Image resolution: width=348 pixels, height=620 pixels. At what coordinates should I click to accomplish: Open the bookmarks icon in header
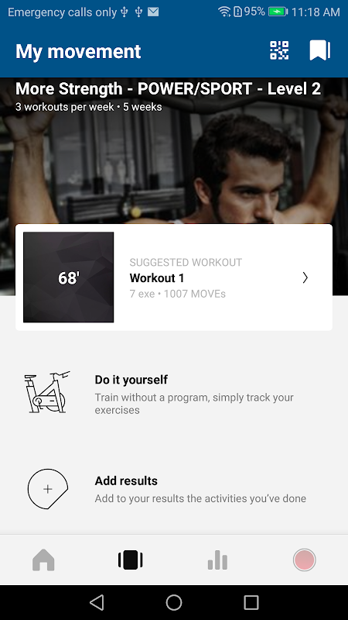319,50
